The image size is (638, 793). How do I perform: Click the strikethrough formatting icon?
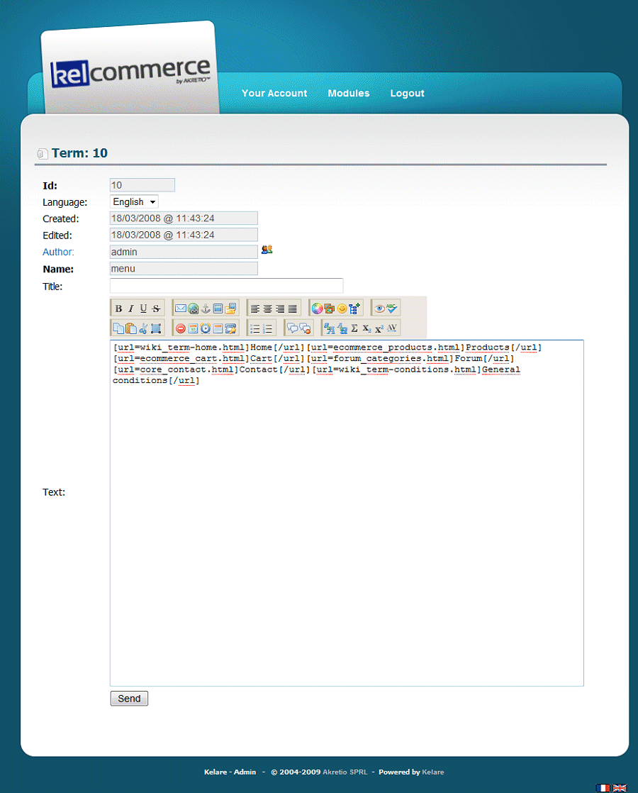[x=156, y=309]
